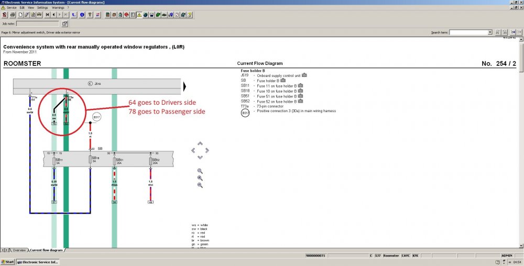This screenshot has height=266, width=524.
Task: Open the View menu
Action: pos(31,8)
